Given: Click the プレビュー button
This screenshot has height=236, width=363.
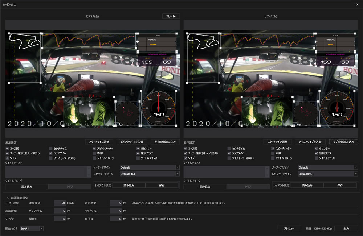Looking at the screenshot, I should (289, 229).
